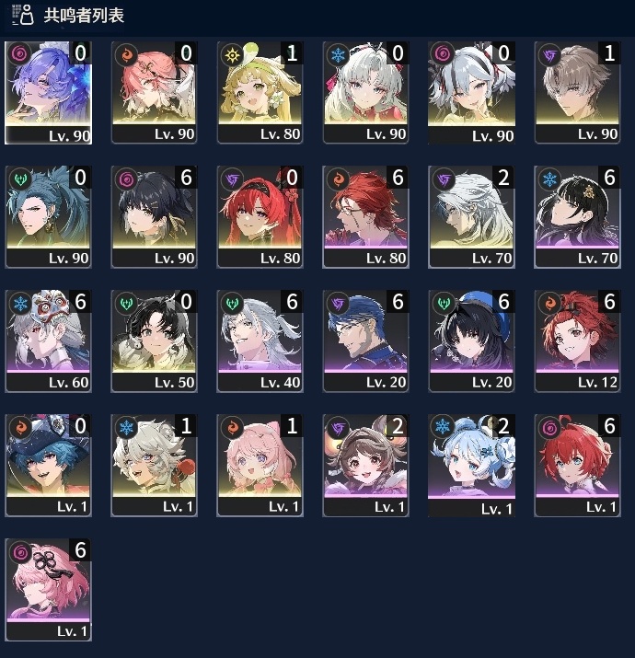This screenshot has width=635, height=658.
Task: Click the Aero icon on teal-haired Lv. 90 character
Action: (20, 179)
